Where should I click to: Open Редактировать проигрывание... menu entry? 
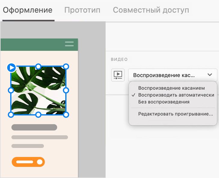(x=176, y=114)
